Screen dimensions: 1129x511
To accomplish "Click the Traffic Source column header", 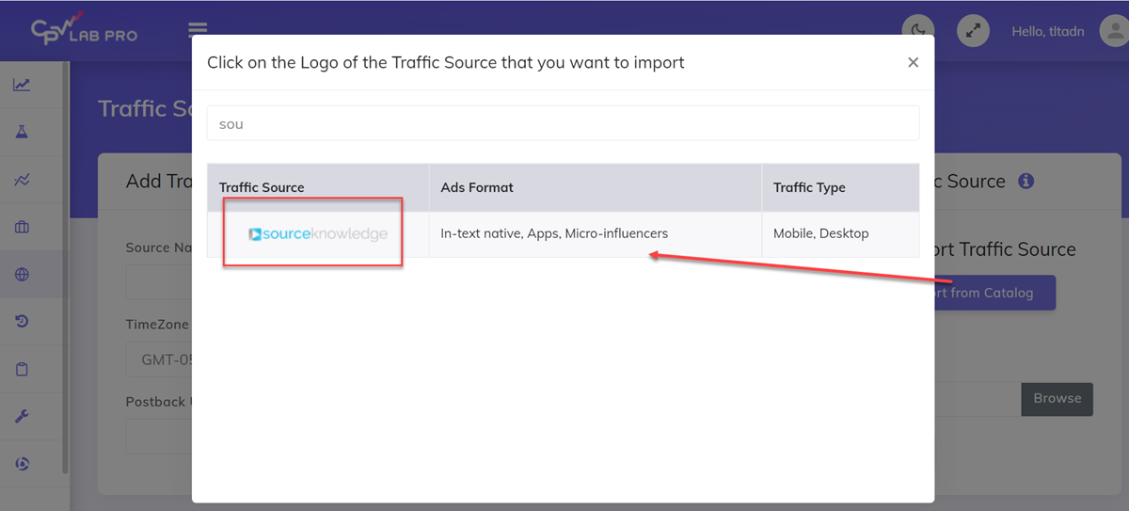I will coord(318,187).
